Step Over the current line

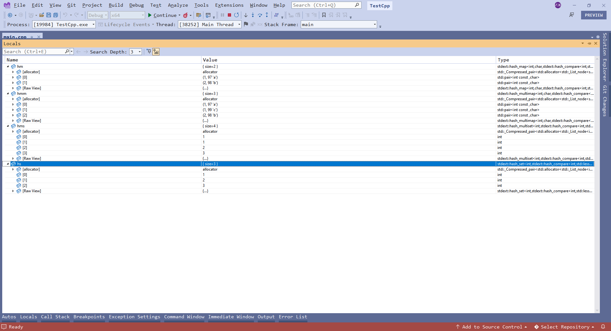click(260, 15)
